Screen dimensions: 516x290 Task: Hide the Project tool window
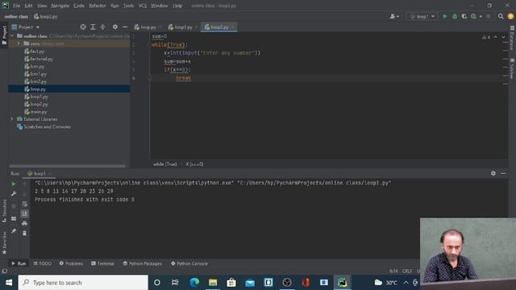coord(125,27)
